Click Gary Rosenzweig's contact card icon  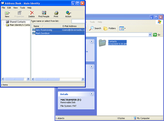click(x=34, y=30)
